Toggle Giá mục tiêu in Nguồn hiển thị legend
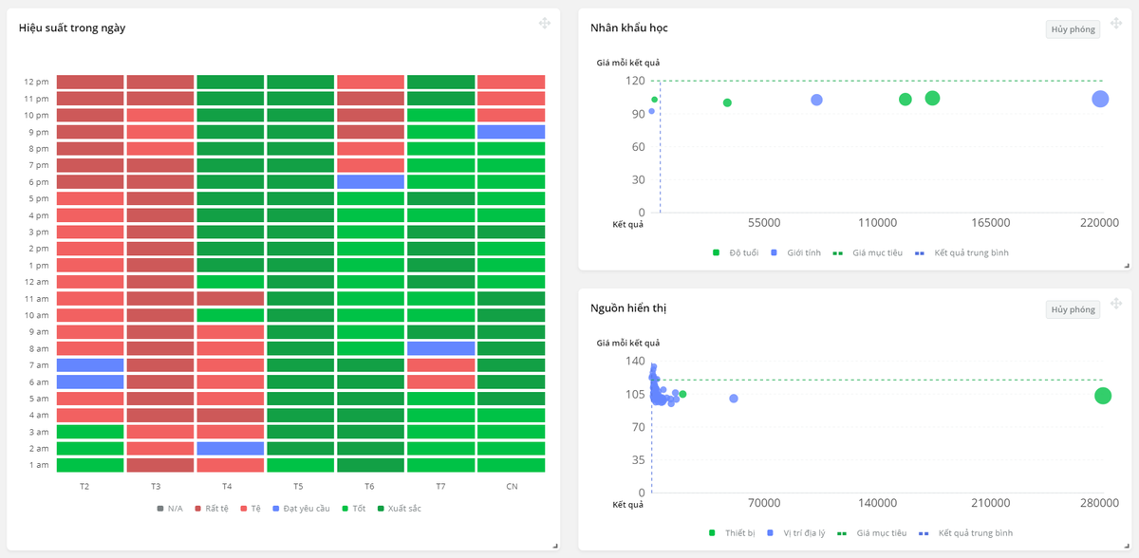Image resolution: width=1139 pixels, height=558 pixels. pyautogui.click(x=871, y=533)
